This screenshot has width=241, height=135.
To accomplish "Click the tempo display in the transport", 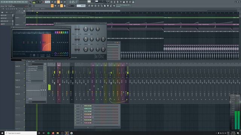I will click(47, 2).
